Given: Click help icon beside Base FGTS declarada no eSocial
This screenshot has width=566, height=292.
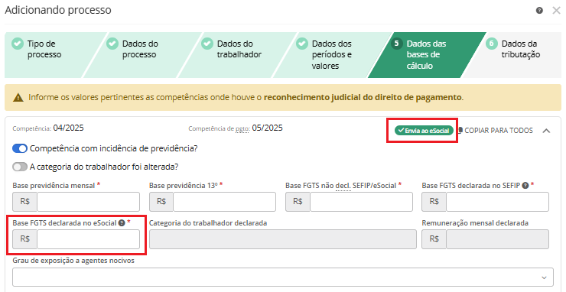Looking at the screenshot, I should coord(122,223).
